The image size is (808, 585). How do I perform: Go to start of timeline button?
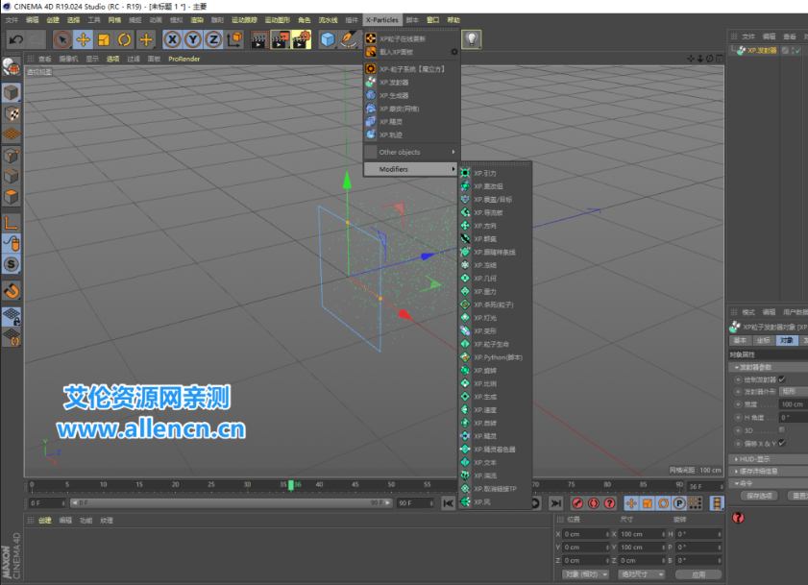449,503
